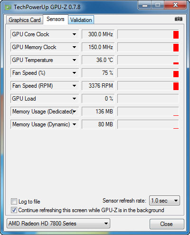Expand the GPU Load sensor dropdown
Viewport: 190px width, 235px height.
(74, 99)
